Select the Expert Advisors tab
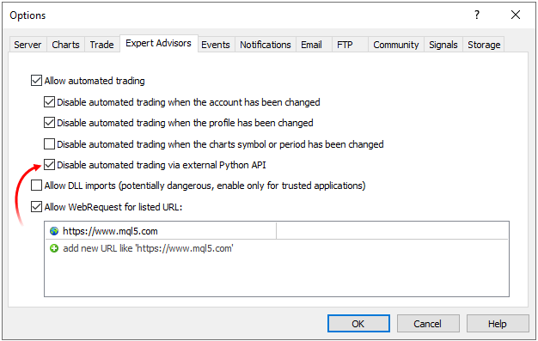Screen dimensions: 538x341 point(158,43)
